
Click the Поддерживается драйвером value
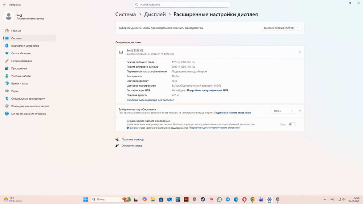coord(189,72)
